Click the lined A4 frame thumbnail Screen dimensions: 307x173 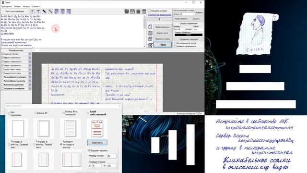coord(71,128)
